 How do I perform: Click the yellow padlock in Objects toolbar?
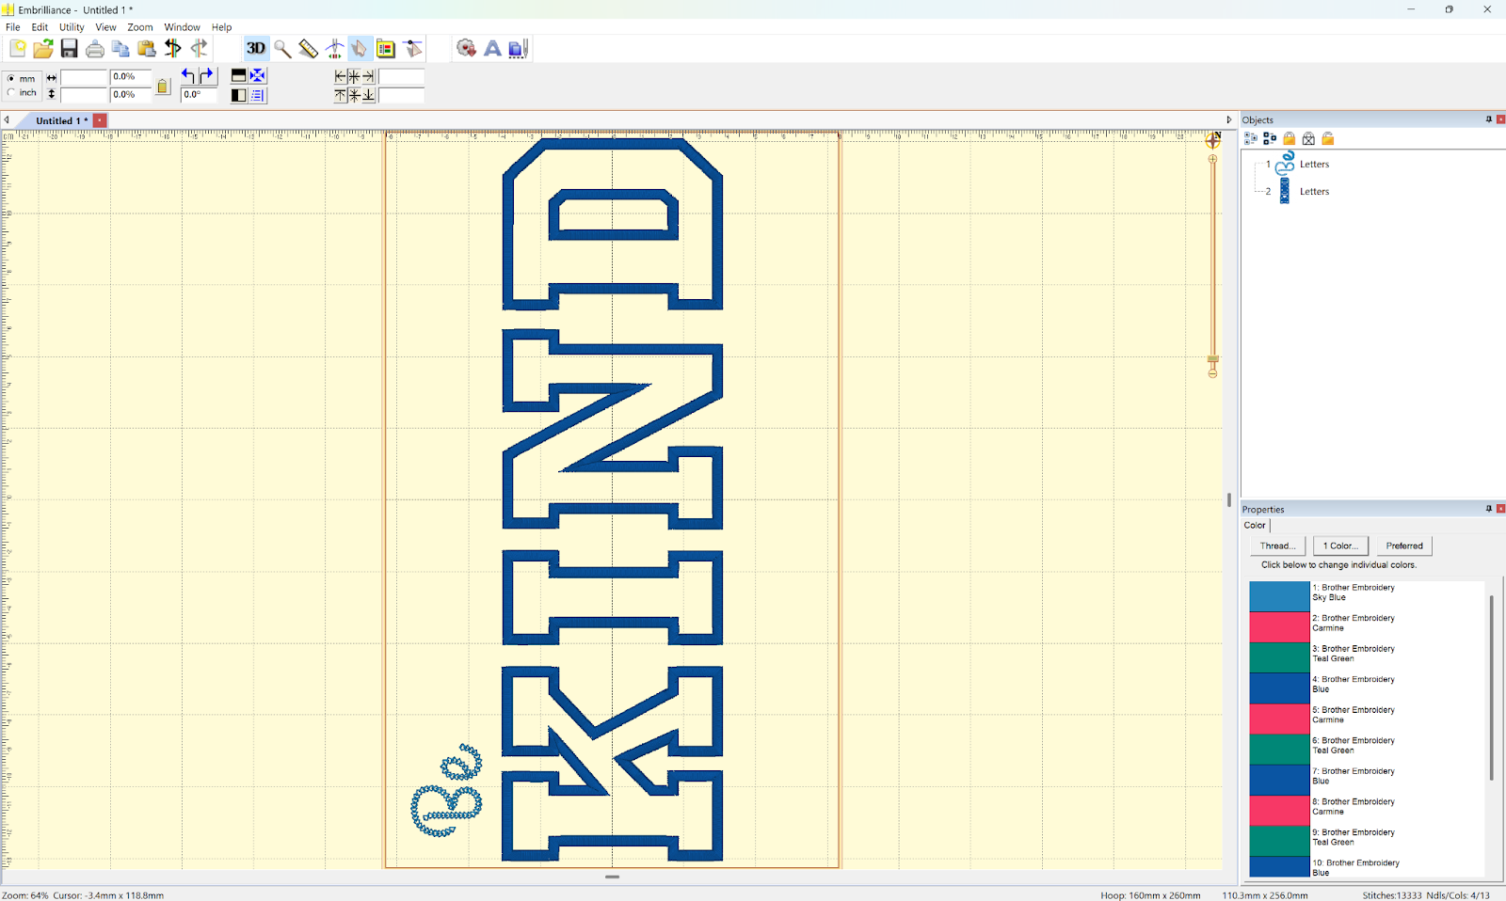click(x=1290, y=138)
